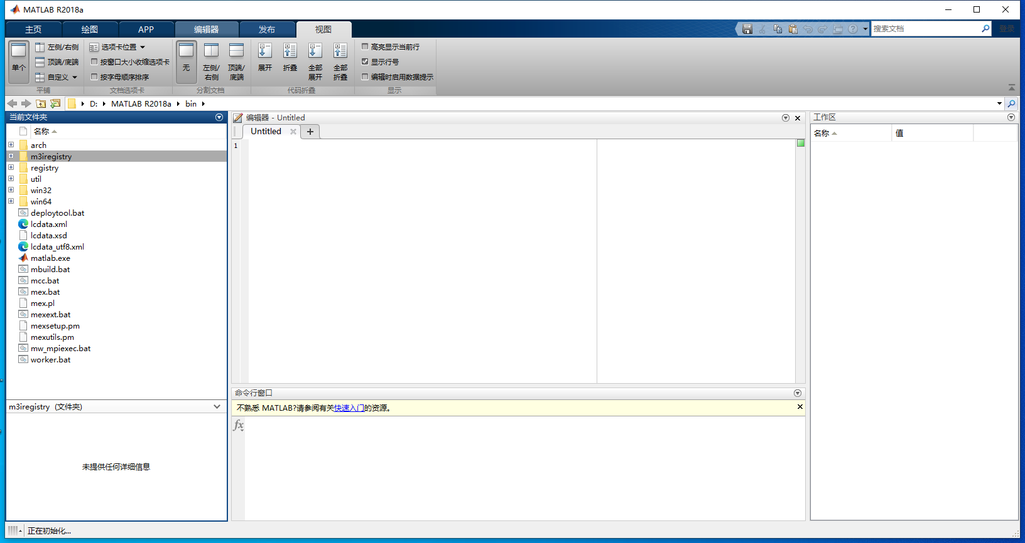1025x543 pixels.
Task: Open the 工作区 panel actions menu
Action: click(1011, 117)
